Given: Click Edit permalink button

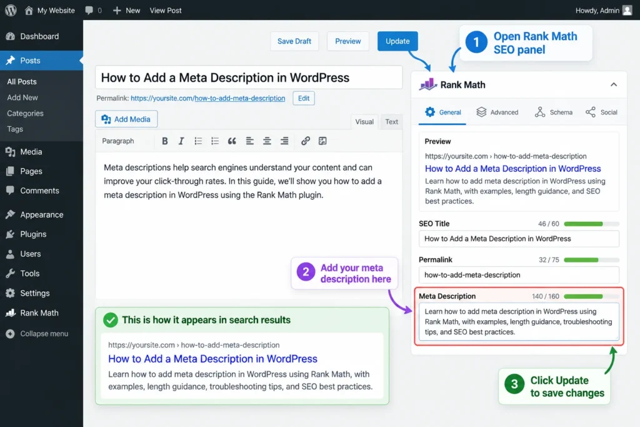Looking at the screenshot, I should (304, 98).
